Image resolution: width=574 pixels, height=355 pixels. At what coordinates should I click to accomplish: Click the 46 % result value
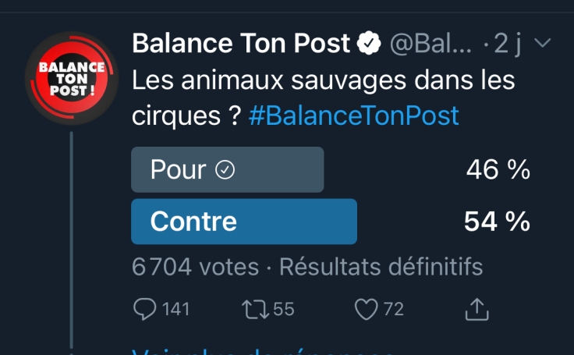pyautogui.click(x=498, y=169)
